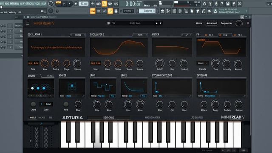Screen dimensions: 272x153
Task: Load previous preset with up arrow
Action: 156,23
